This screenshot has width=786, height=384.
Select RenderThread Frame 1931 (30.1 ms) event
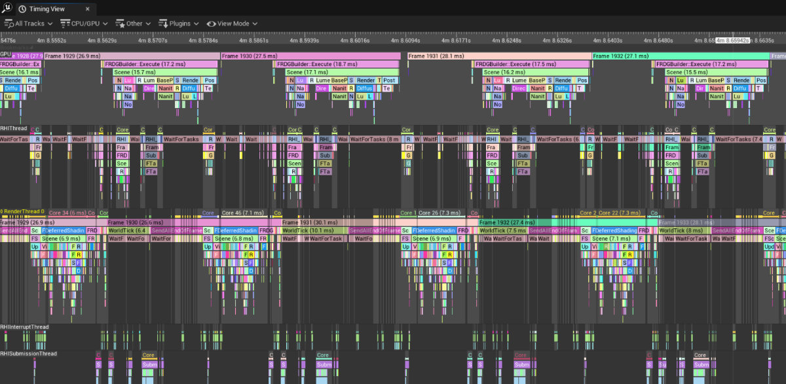pos(380,222)
